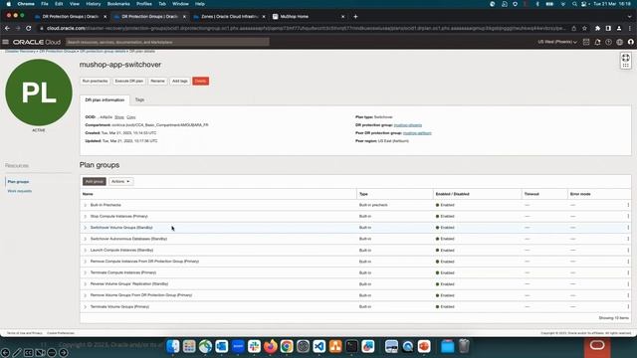The width and height of the screenshot is (637, 358).
Task: Expand the Launch Compute Instances (Standby) group
Action: [86, 251]
